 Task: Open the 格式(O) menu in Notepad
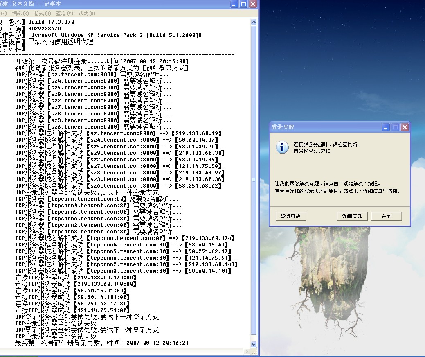tap(42, 13)
